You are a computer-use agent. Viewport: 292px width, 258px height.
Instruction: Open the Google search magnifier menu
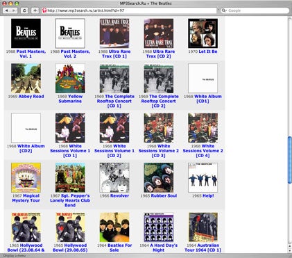224,10
